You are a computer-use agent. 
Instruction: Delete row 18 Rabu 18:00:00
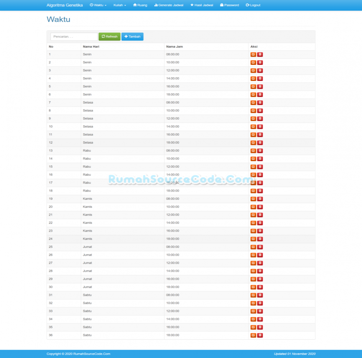260,191
